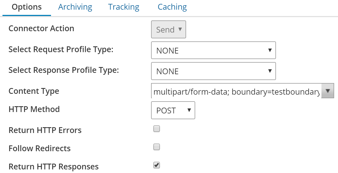Click the arrow icon on the POST selector
Screen dimensions: 338x173
(x=189, y=110)
